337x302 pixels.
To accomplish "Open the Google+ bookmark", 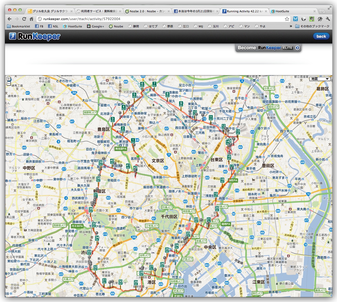I will point(96,26).
